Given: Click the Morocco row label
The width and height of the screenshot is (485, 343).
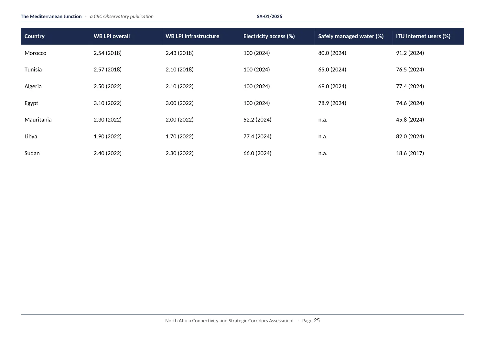Looking at the screenshot, I should click(36, 53).
